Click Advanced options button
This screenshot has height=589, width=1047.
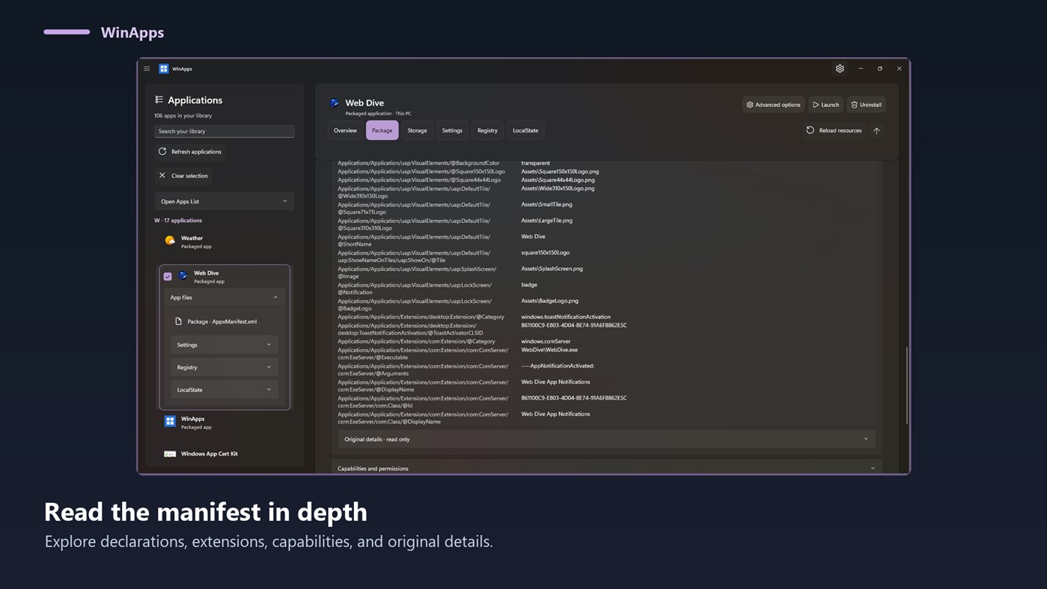773,105
